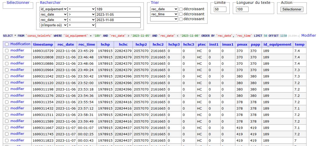Tick the checkbox for row 23:45:29
Screen dimensions: 321x146
tap(7, 51)
